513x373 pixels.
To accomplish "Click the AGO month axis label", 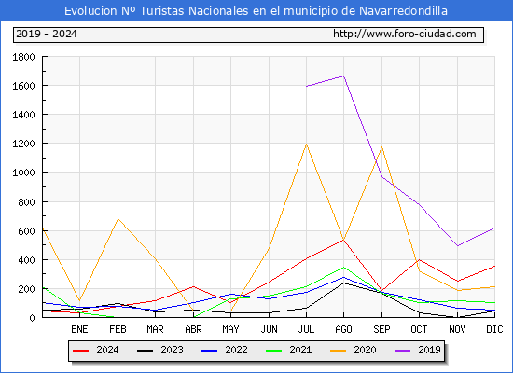I will pyautogui.click(x=343, y=329).
